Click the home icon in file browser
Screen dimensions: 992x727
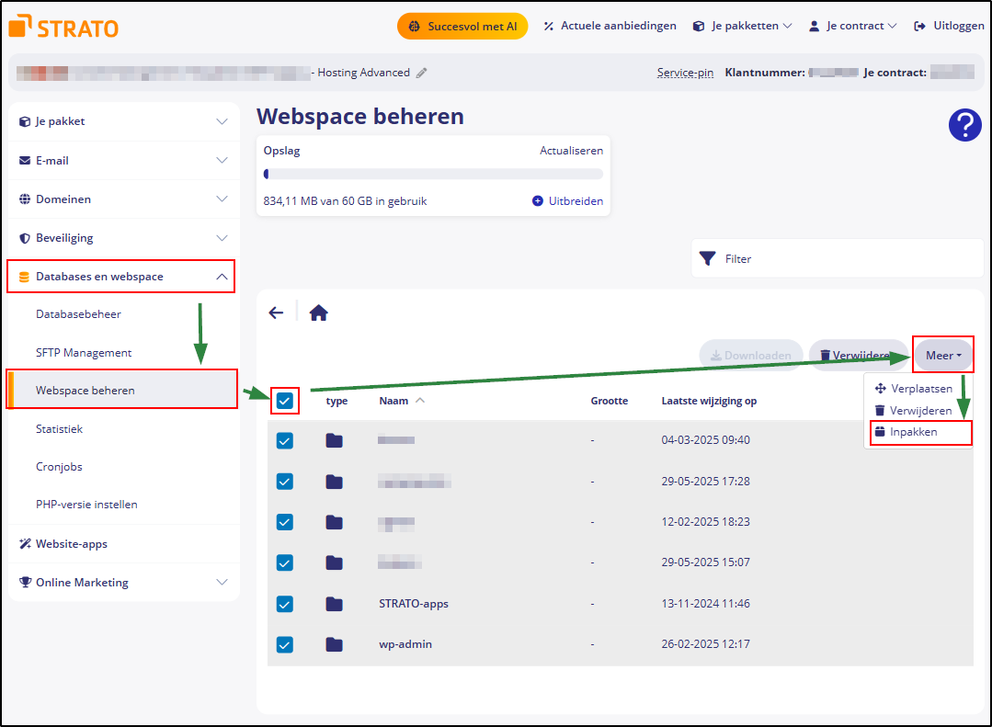(x=318, y=312)
